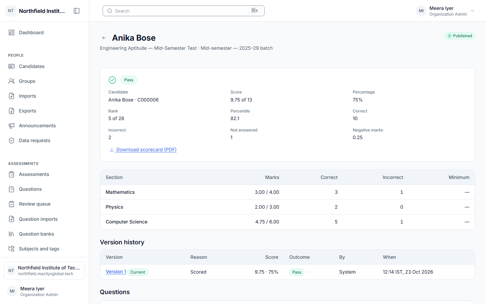486x304 pixels.
Task: Click the percentile value 82.1
Action: (x=235, y=119)
